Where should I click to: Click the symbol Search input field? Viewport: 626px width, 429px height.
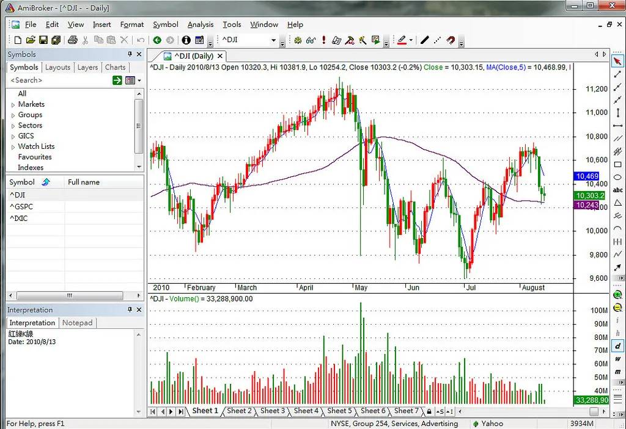58,81
